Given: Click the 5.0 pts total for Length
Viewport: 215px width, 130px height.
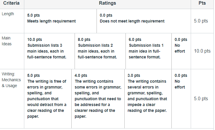Looking at the screenshot, I should 201,21.
